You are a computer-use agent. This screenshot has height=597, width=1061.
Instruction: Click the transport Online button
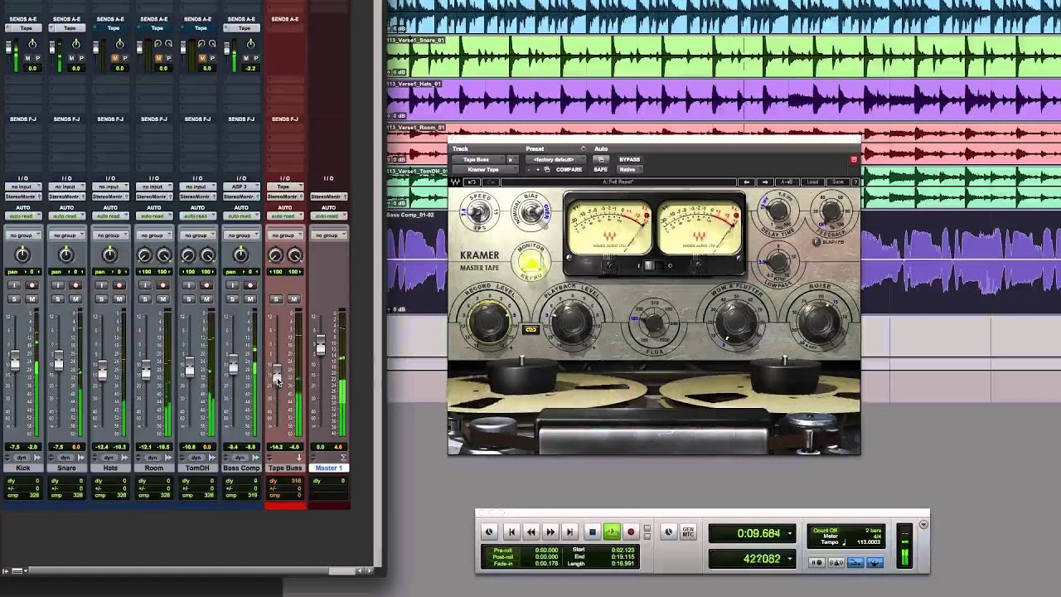pos(489,531)
